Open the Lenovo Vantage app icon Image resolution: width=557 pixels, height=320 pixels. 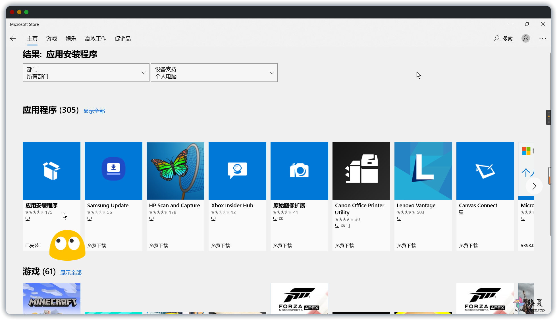(423, 171)
